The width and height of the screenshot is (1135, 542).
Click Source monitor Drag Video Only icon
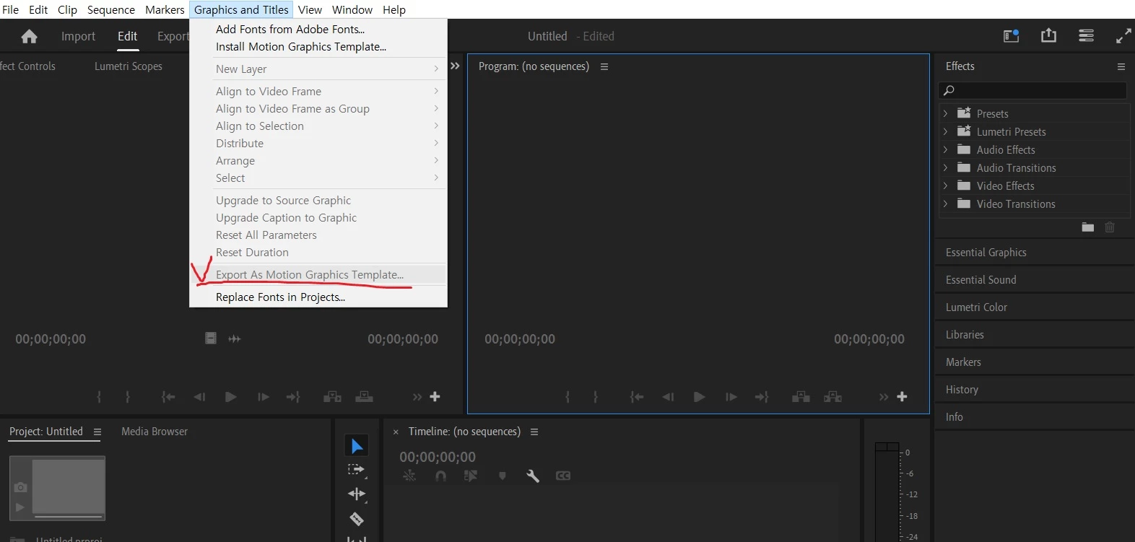click(210, 338)
